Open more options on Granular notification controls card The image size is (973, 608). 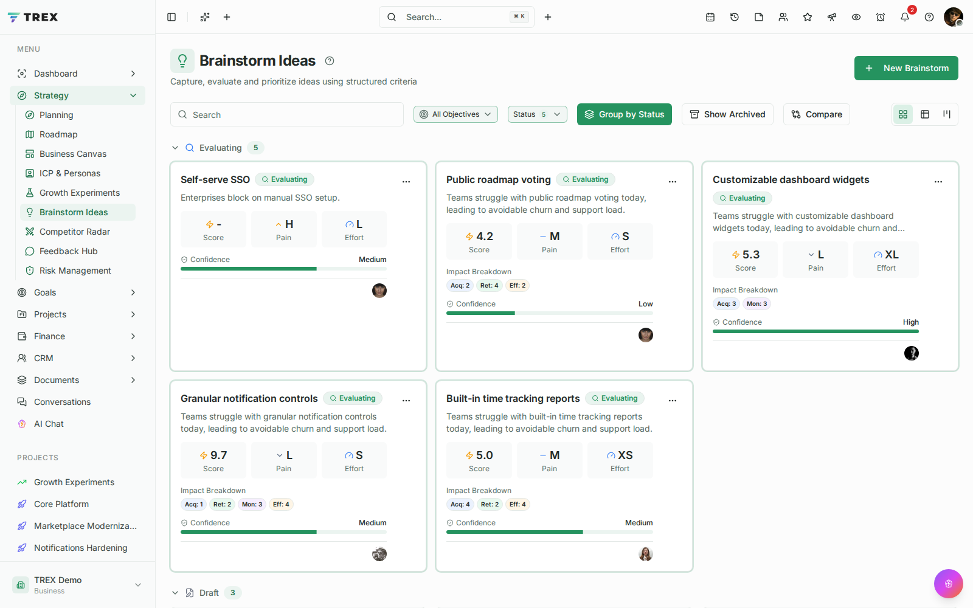point(406,400)
